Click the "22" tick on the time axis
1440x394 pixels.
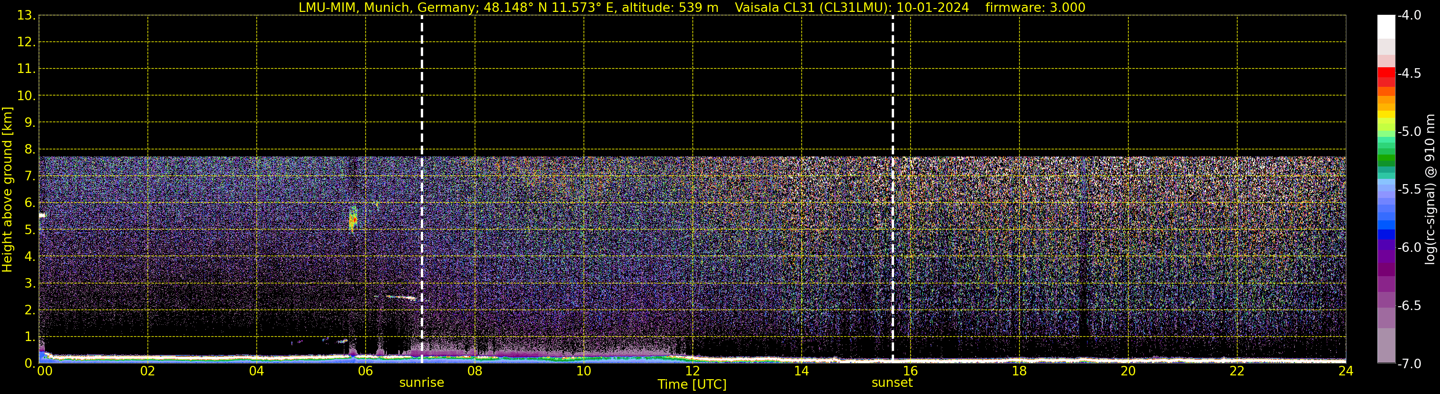click(1237, 371)
